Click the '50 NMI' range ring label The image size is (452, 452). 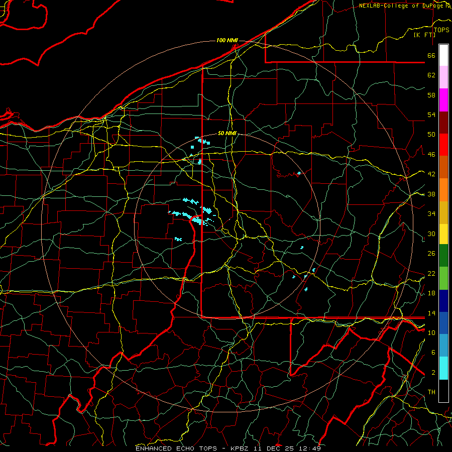pyautogui.click(x=227, y=133)
